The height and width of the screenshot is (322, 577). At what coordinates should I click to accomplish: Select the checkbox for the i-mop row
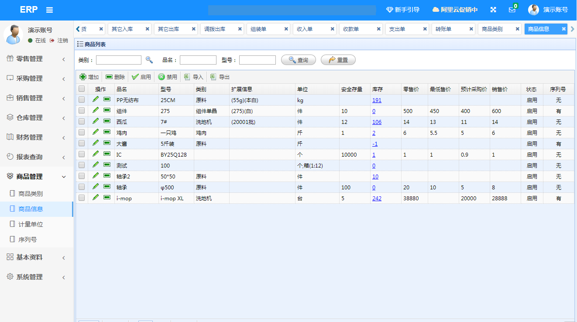tap(82, 198)
